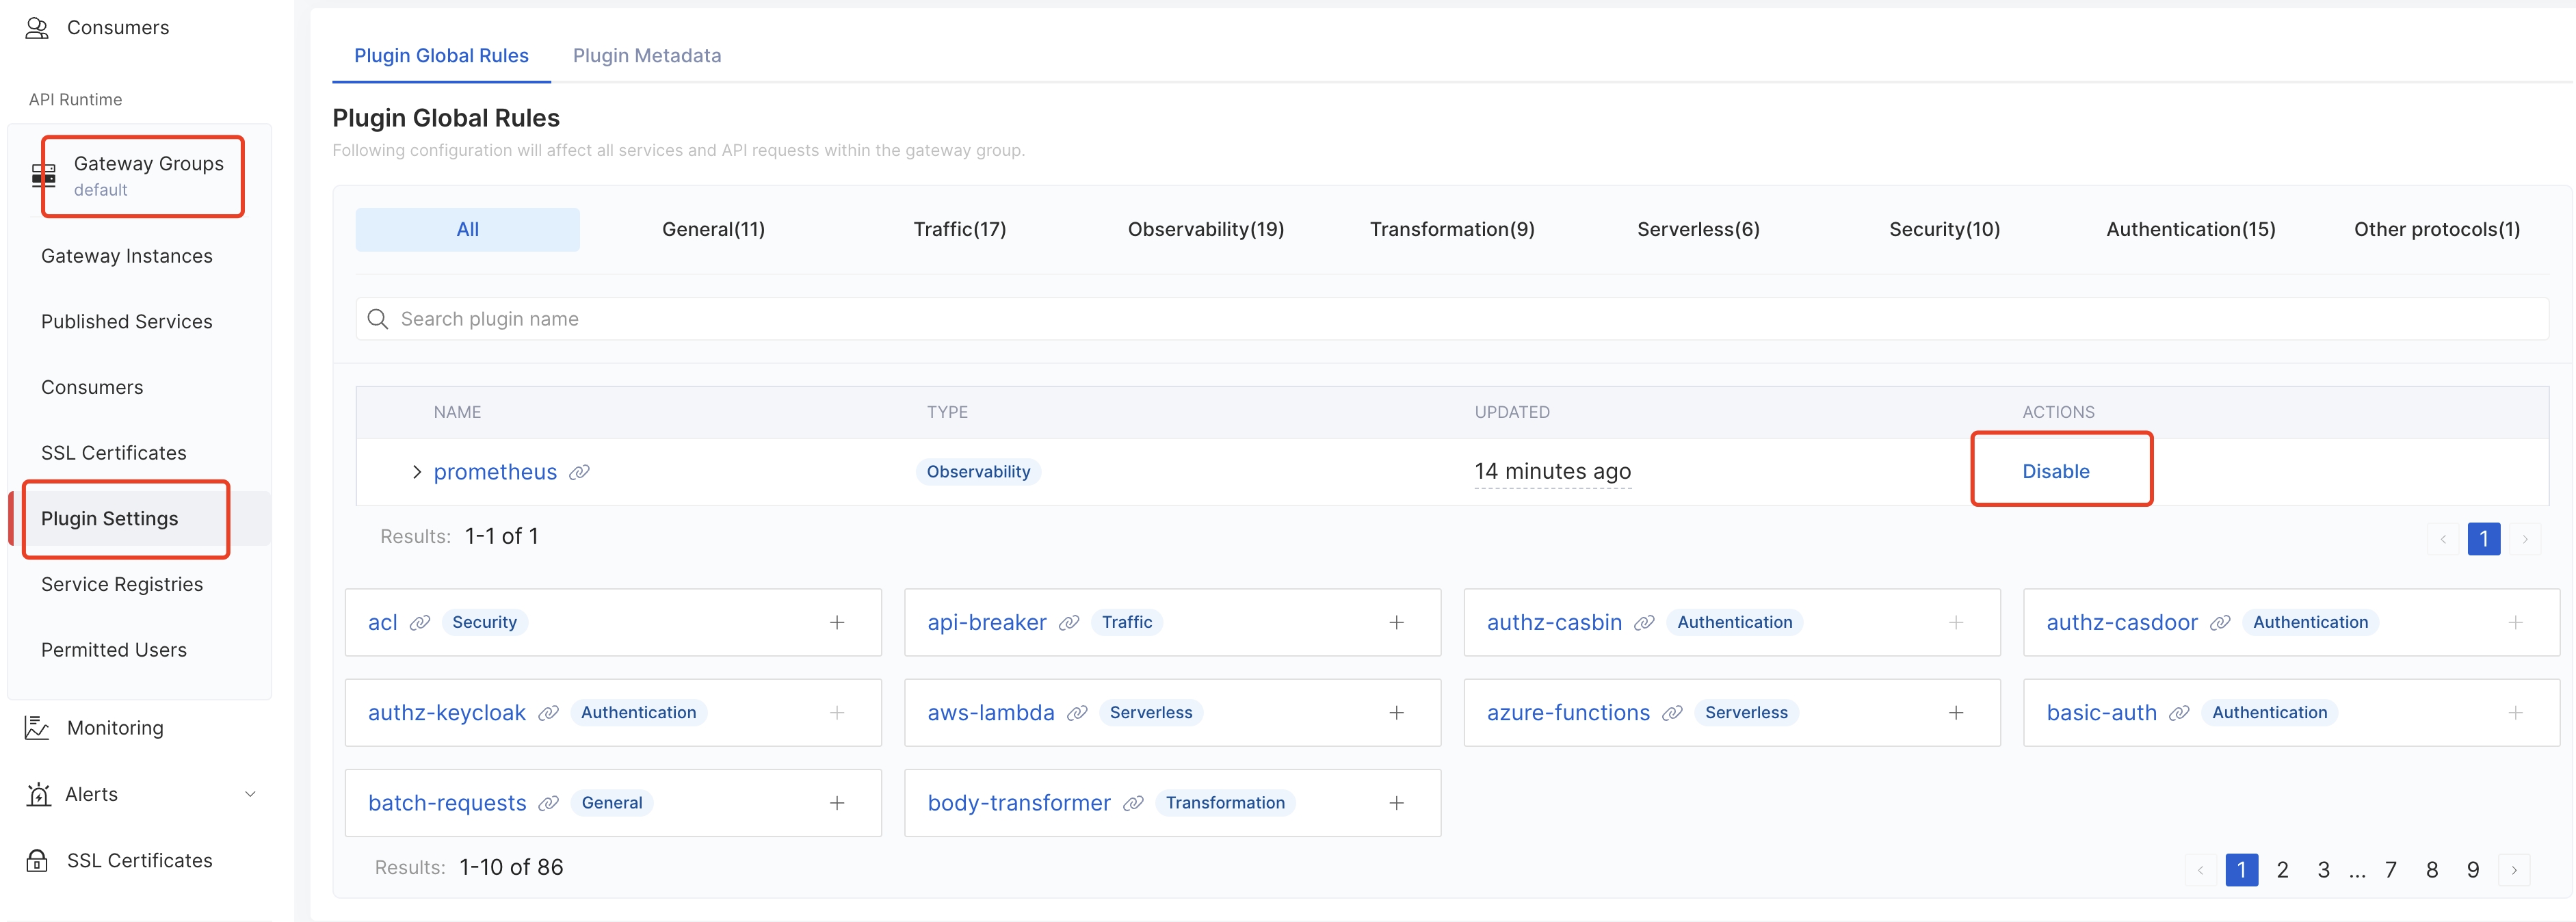Click the Gateway Groups server icon

point(44,176)
